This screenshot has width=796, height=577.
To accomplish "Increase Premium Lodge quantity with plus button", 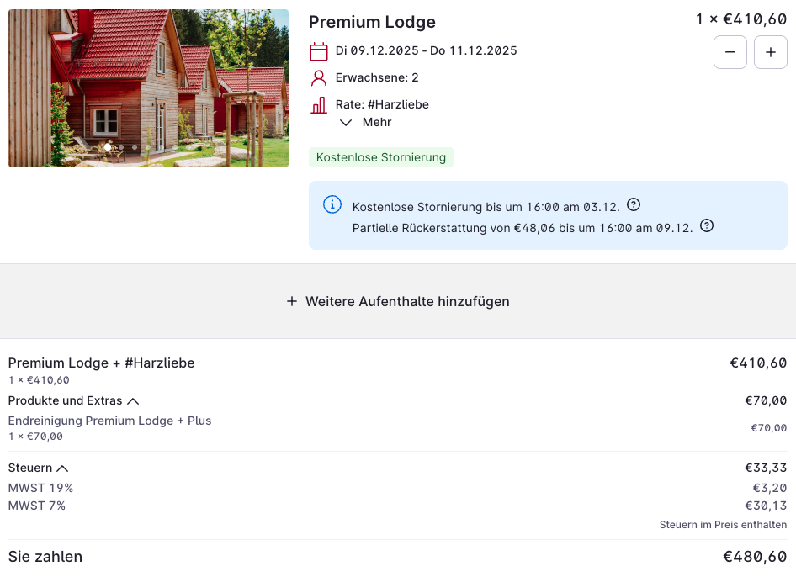I will [771, 52].
